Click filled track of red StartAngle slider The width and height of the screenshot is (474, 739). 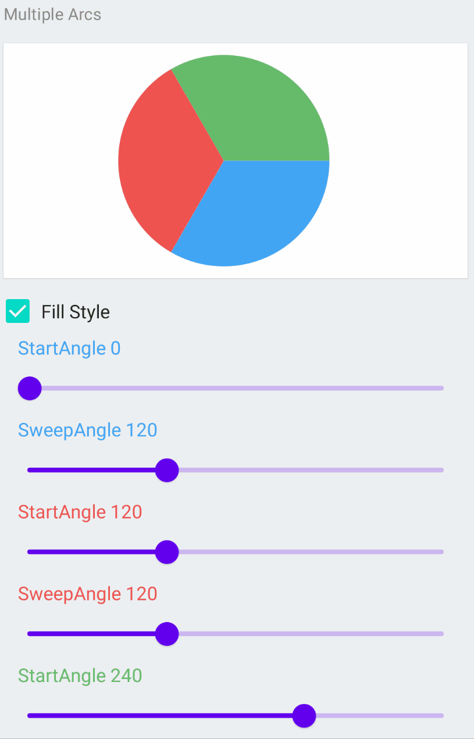click(x=93, y=552)
